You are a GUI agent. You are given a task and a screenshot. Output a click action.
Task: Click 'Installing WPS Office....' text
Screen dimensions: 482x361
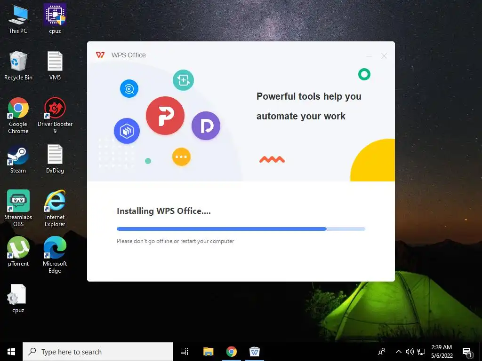pos(163,211)
